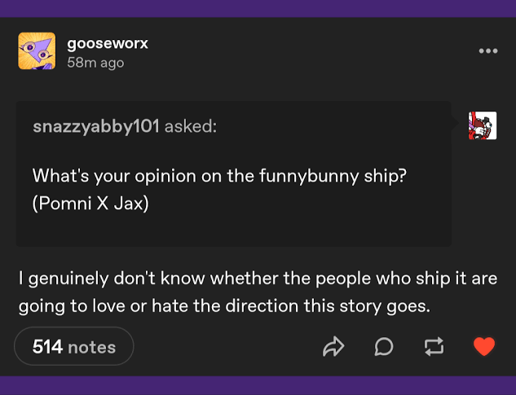Open the three-dot post options menu
Screen dimensions: 516x395
pyautogui.click(x=487, y=51)
